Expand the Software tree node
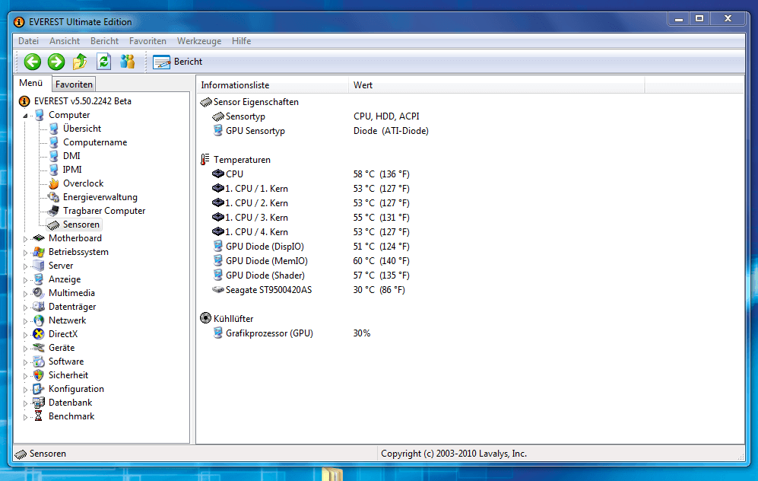This screenshot has width=758, height=481. [25, 362]
